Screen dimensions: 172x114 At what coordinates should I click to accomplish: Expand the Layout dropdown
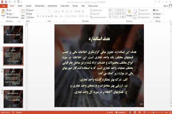[x=30, y=10]
